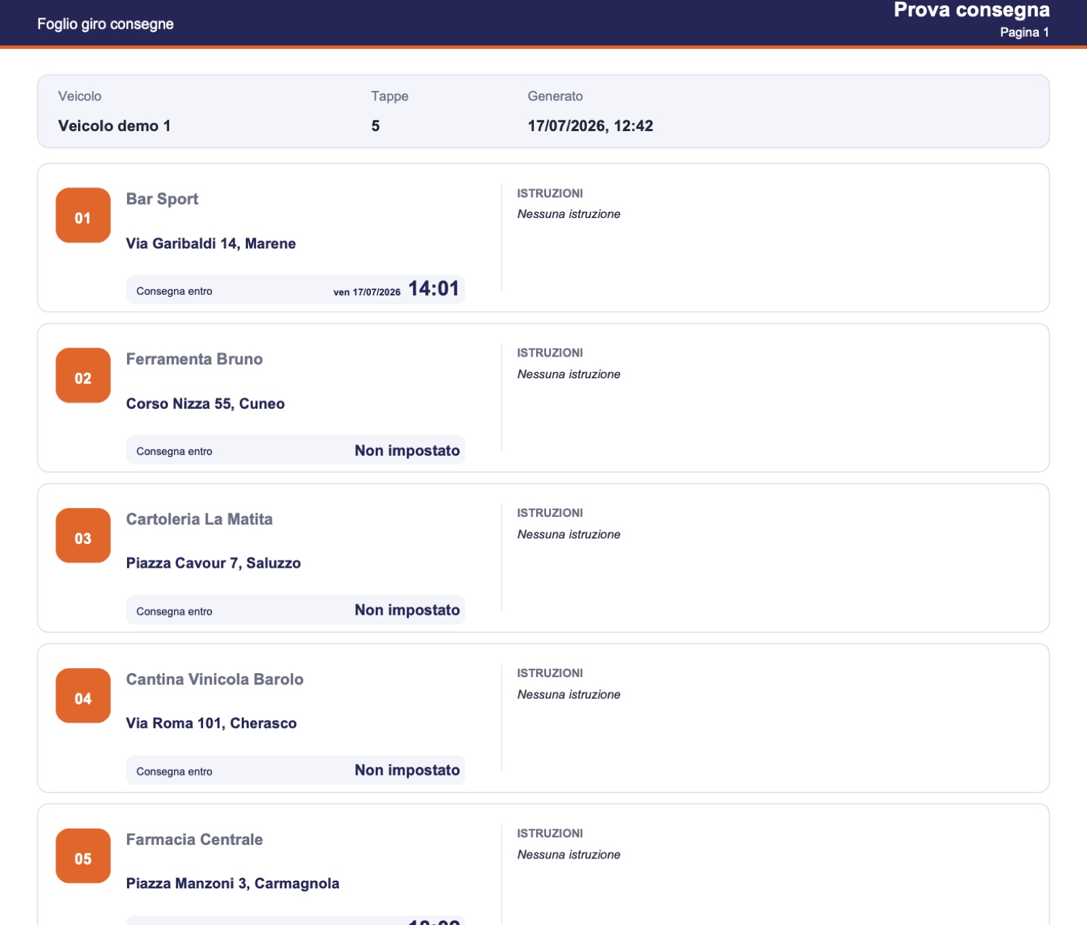
Task: Click the Prova consegna header title
Action: pos(972,10)
